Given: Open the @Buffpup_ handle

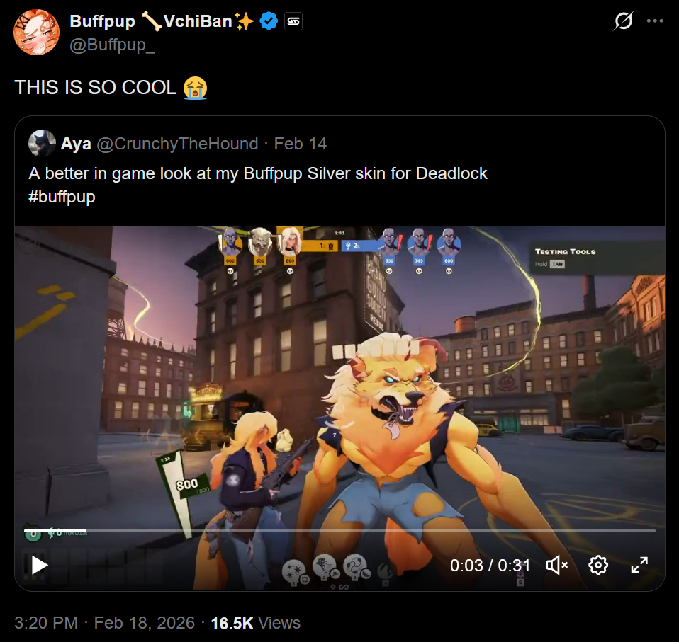Looking at the screenshot, I should point(112,45).
